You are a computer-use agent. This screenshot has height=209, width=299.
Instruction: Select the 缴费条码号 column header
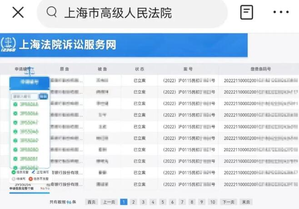(x=260, y=69)
